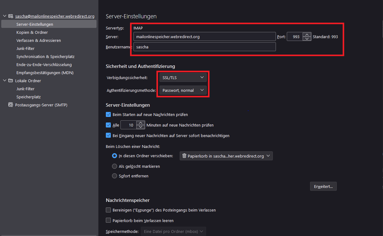Increase the minutes interval with up arrow

pos(141,123)
